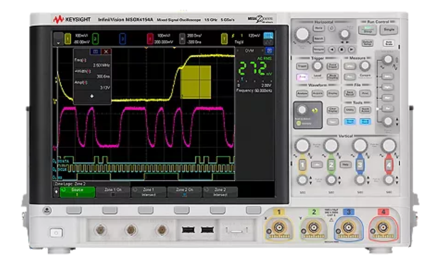This screenshot has height=273, width=441.
Task: Push the Mode/Coupling key
Action: (x=332, y=76)
